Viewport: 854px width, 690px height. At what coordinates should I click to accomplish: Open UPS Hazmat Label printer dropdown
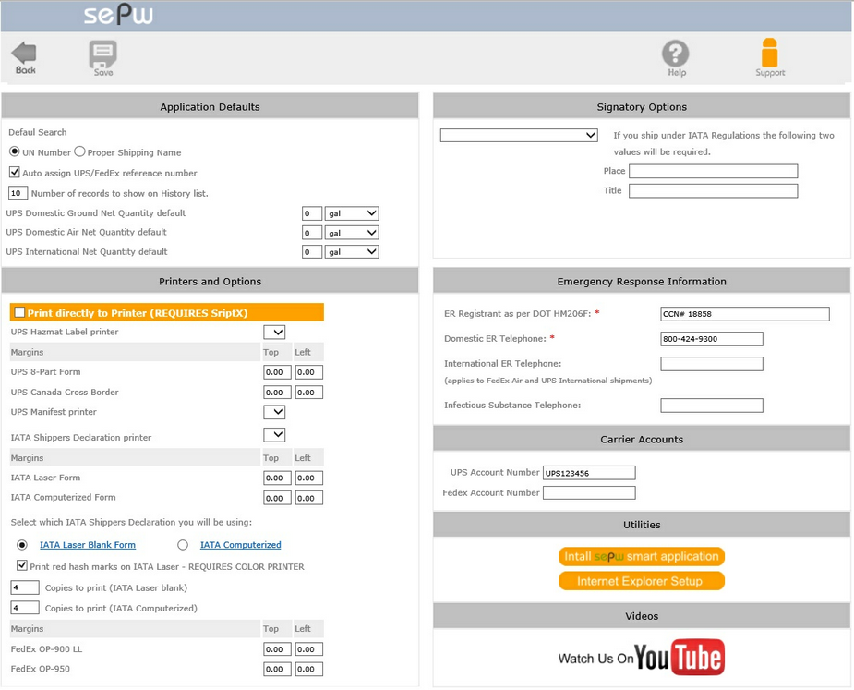click(274, 332)
